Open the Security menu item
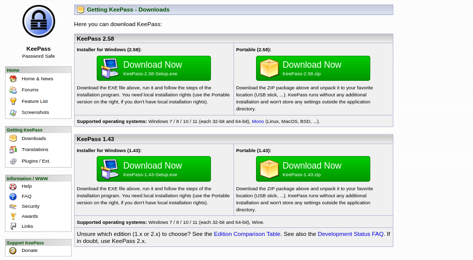The width and height of the screenshot is (473, 260). [x=30, y=206]
